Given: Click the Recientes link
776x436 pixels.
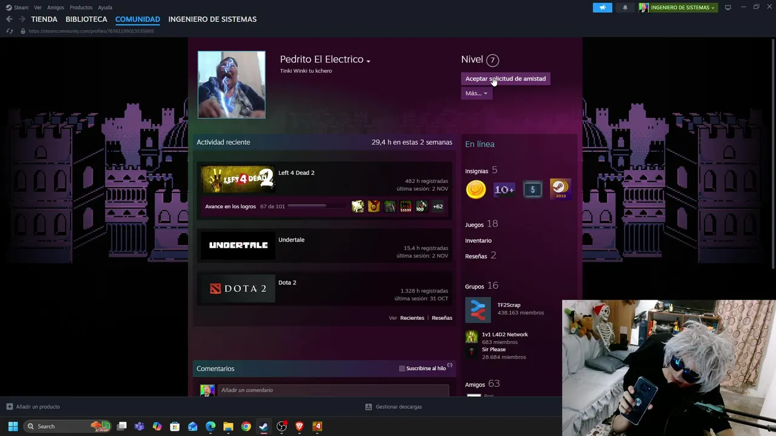Looking at the screenshot, I should pos(412,318).
